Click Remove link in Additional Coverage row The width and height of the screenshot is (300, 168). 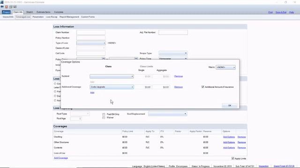click(x=178, y=87)
